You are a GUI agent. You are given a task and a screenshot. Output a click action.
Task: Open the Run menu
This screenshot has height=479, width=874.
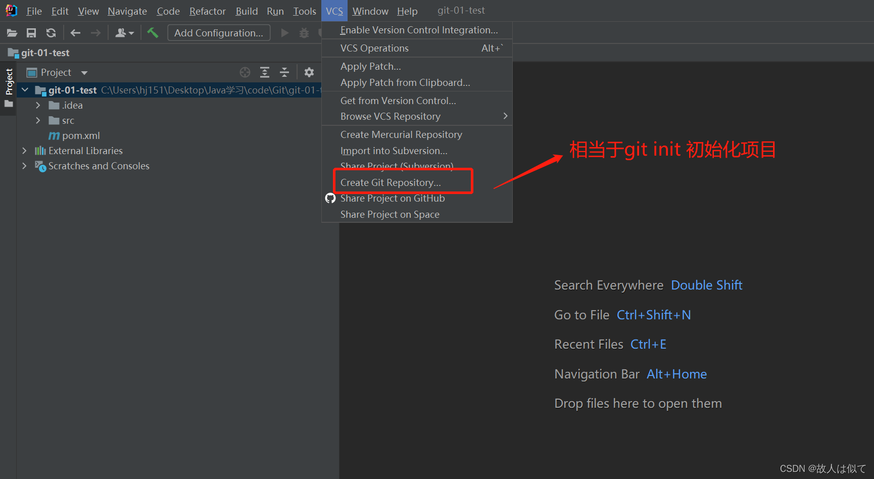click(x=275, y=11)
